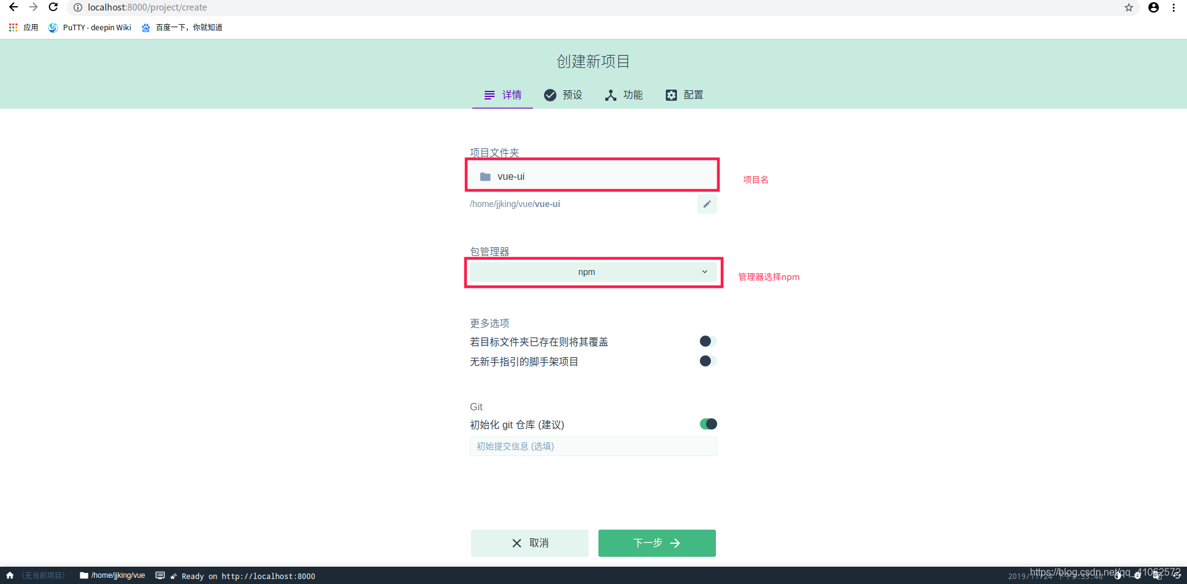Click the home icon in status bar
1187x584 pixels.
coord(10,575)
